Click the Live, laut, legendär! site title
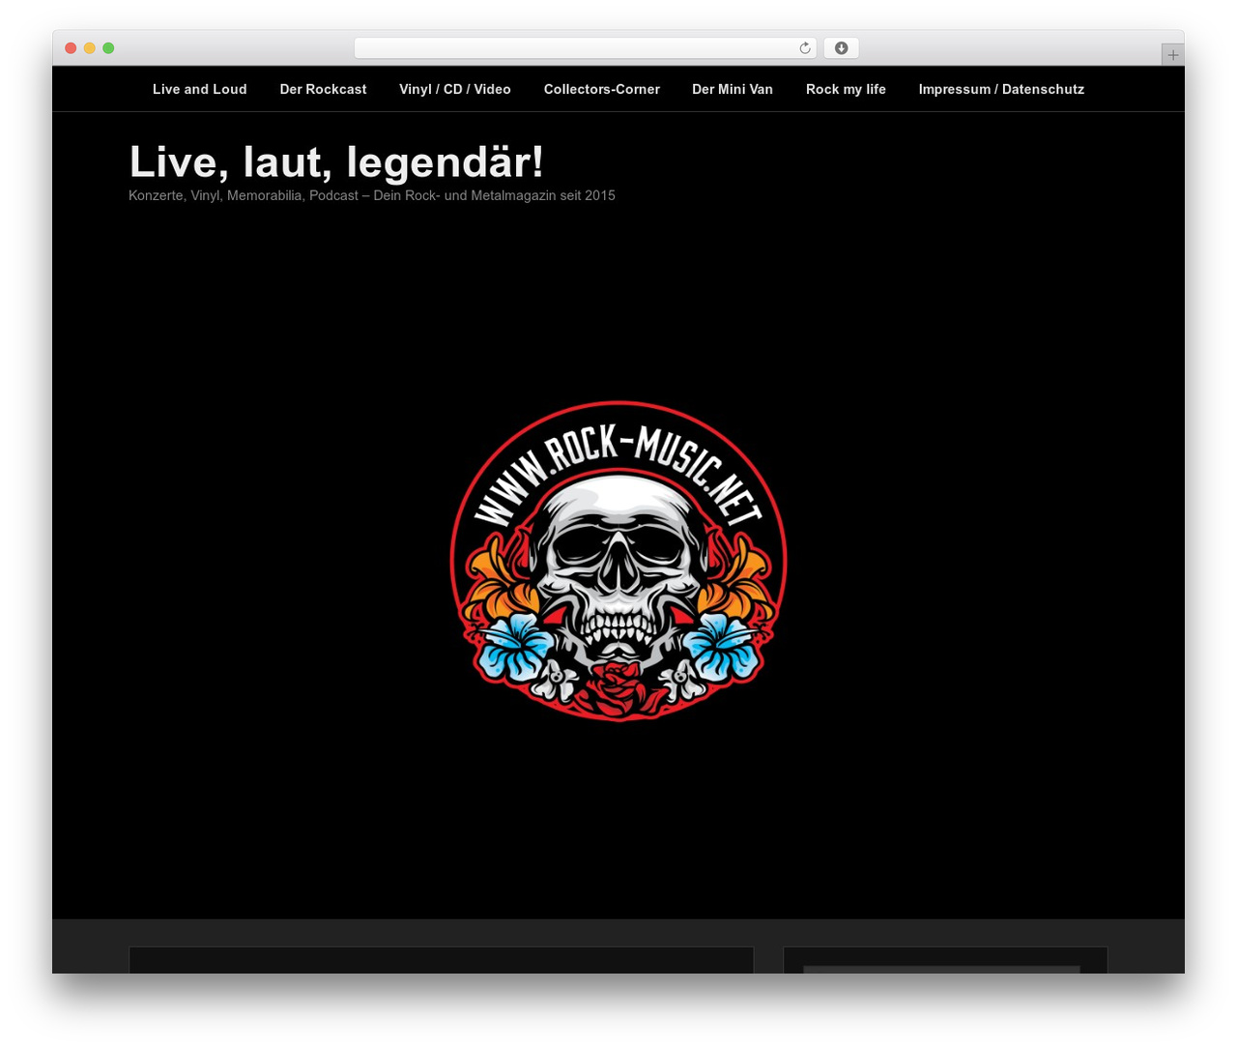 (336, 161)
